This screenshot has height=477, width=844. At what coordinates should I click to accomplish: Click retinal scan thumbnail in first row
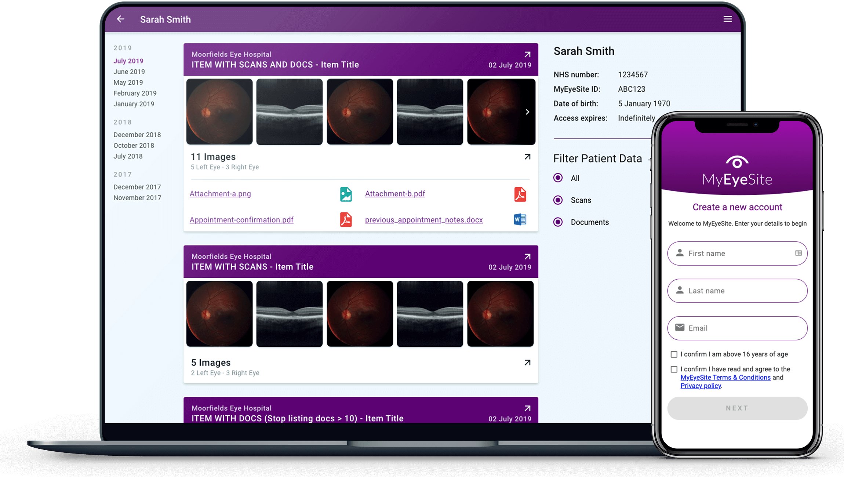219,111
